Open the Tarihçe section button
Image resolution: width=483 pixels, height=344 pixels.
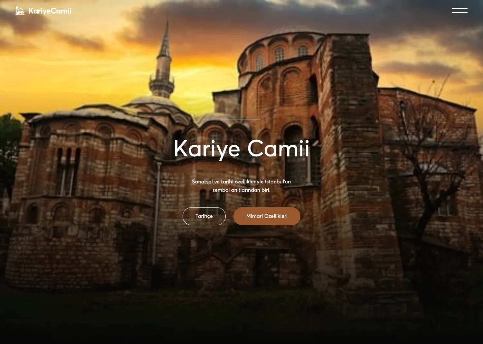pos(204,216)
